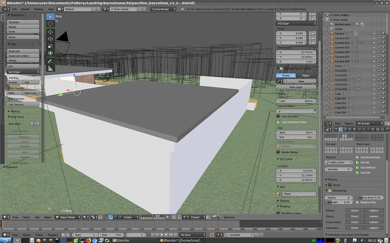Open the Add menu in 3D view header
This screenshot has height=243, width=390.
(x=37, y=217)
